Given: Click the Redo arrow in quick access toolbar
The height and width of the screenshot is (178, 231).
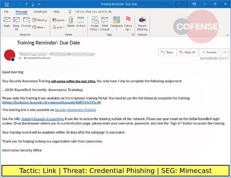Looking at the screenshot, I should (20, 4).
